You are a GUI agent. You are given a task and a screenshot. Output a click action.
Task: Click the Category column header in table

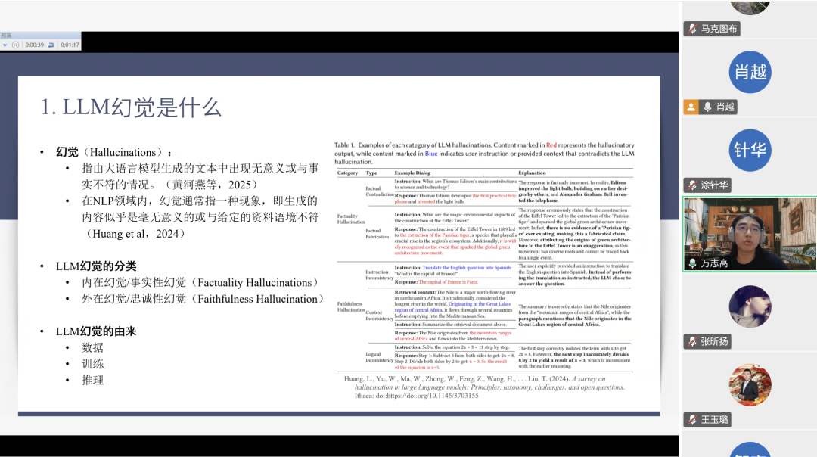(347, 173)
